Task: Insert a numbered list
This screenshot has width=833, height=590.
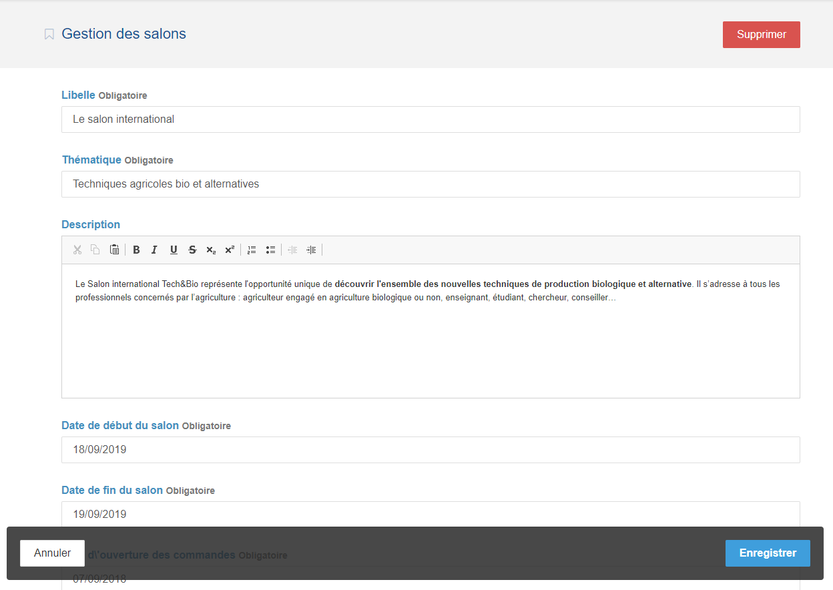Action: 252,250
